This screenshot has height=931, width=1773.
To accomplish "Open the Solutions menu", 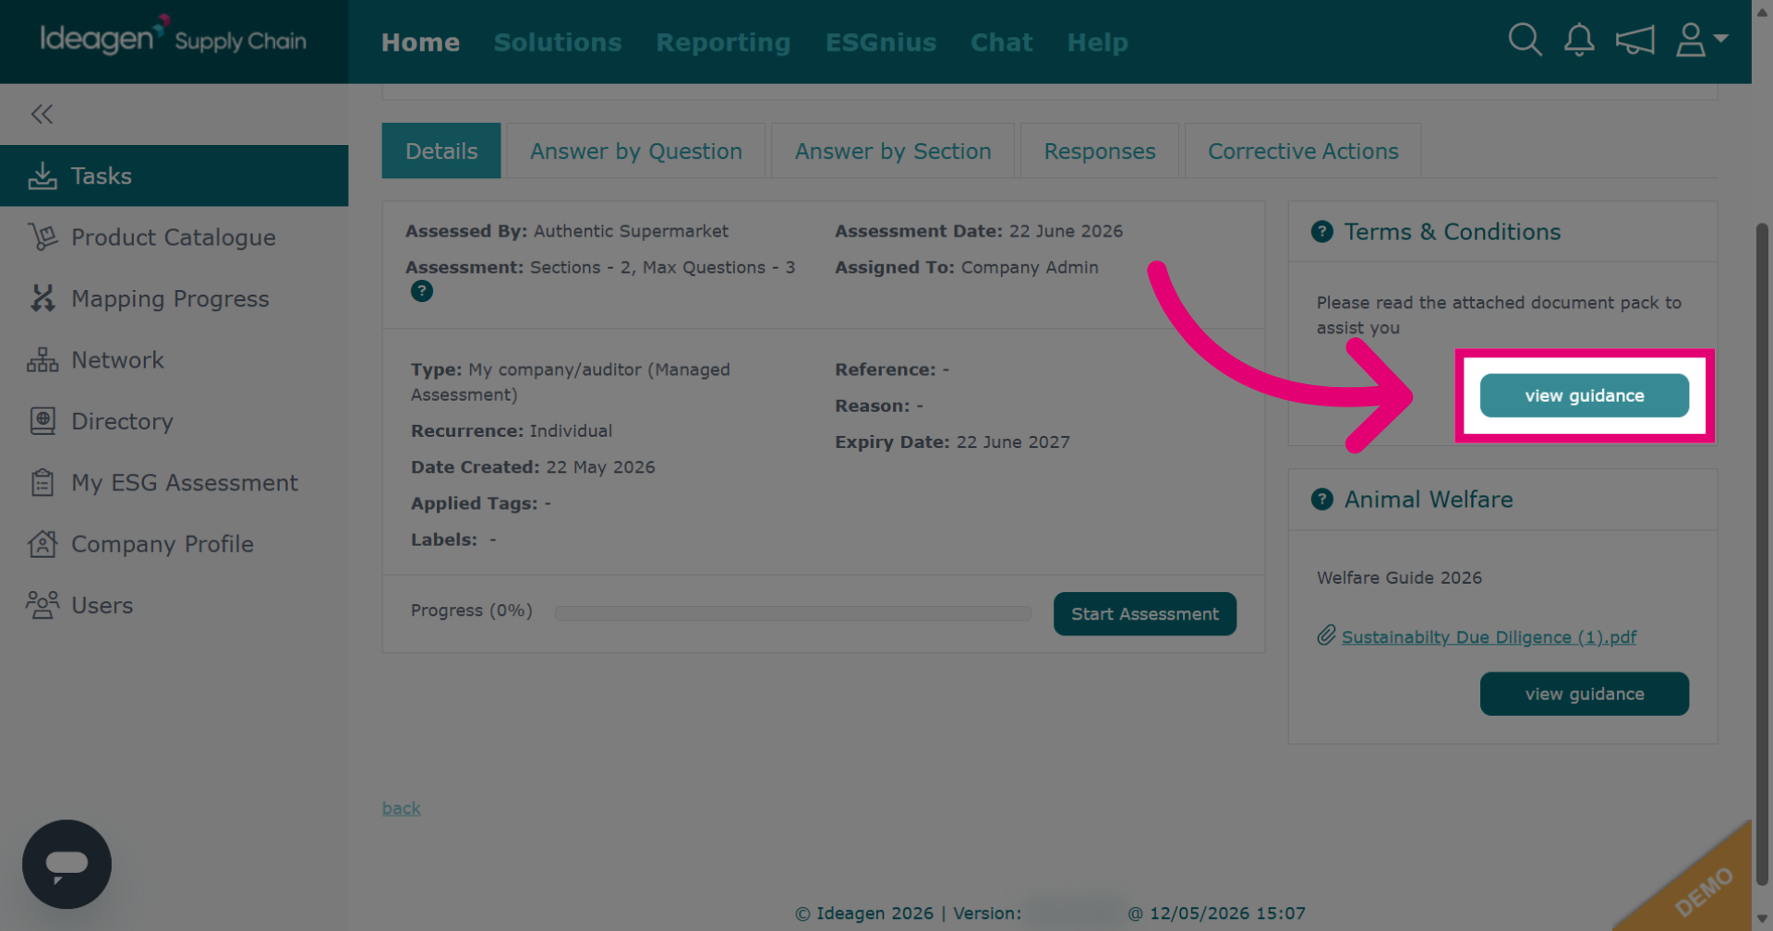I will click(558, 42).
